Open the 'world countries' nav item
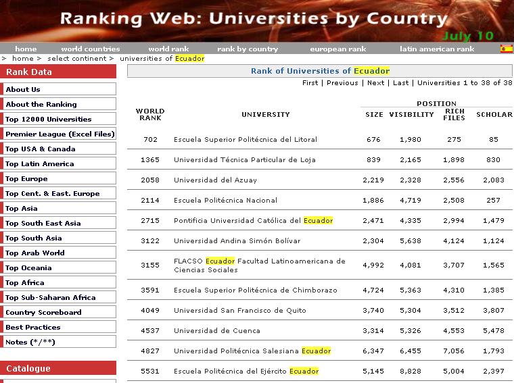Viewport: 514px width, 383px height. point(90,49)
